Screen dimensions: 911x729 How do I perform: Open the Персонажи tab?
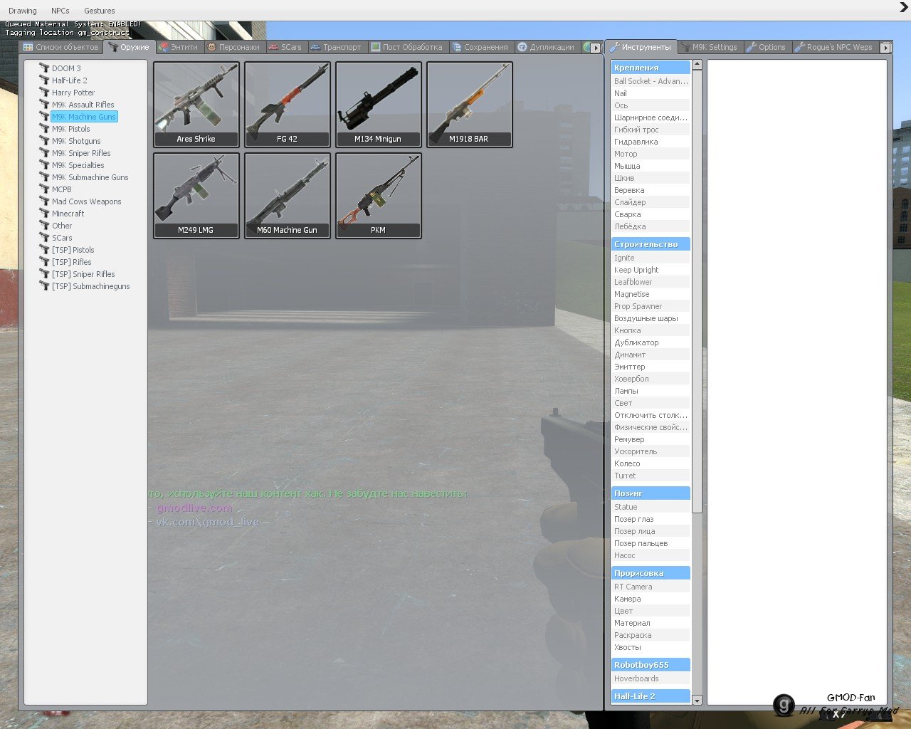(234, 47)
